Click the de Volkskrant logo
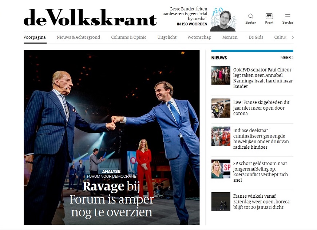 [90, 17]
